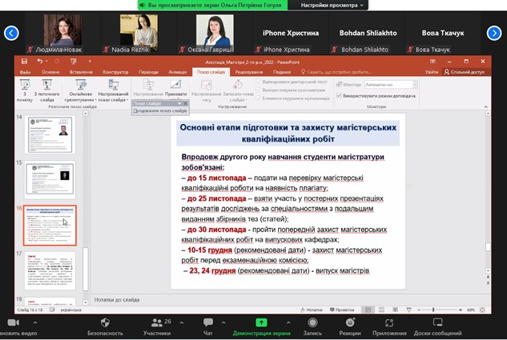Fit slide to window icon
This screenshot has width=507, height=340.
tap(482, 310)
